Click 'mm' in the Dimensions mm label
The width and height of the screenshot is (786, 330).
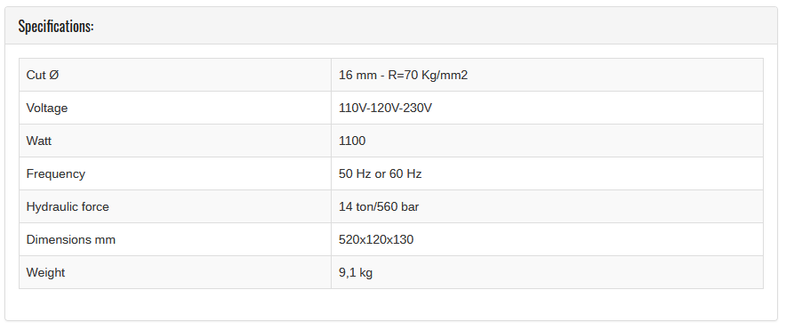pyautogui.click(x=105, y=240)
